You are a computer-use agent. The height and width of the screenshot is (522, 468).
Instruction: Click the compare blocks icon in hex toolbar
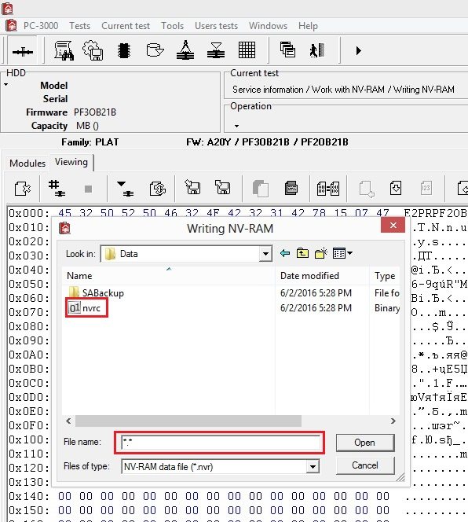tap(328, 189)
